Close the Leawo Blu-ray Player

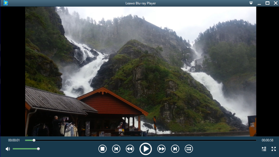(x=275, y=3)
